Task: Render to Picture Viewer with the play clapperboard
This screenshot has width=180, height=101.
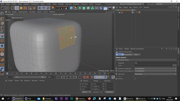Action: click(x=62, y=8)
